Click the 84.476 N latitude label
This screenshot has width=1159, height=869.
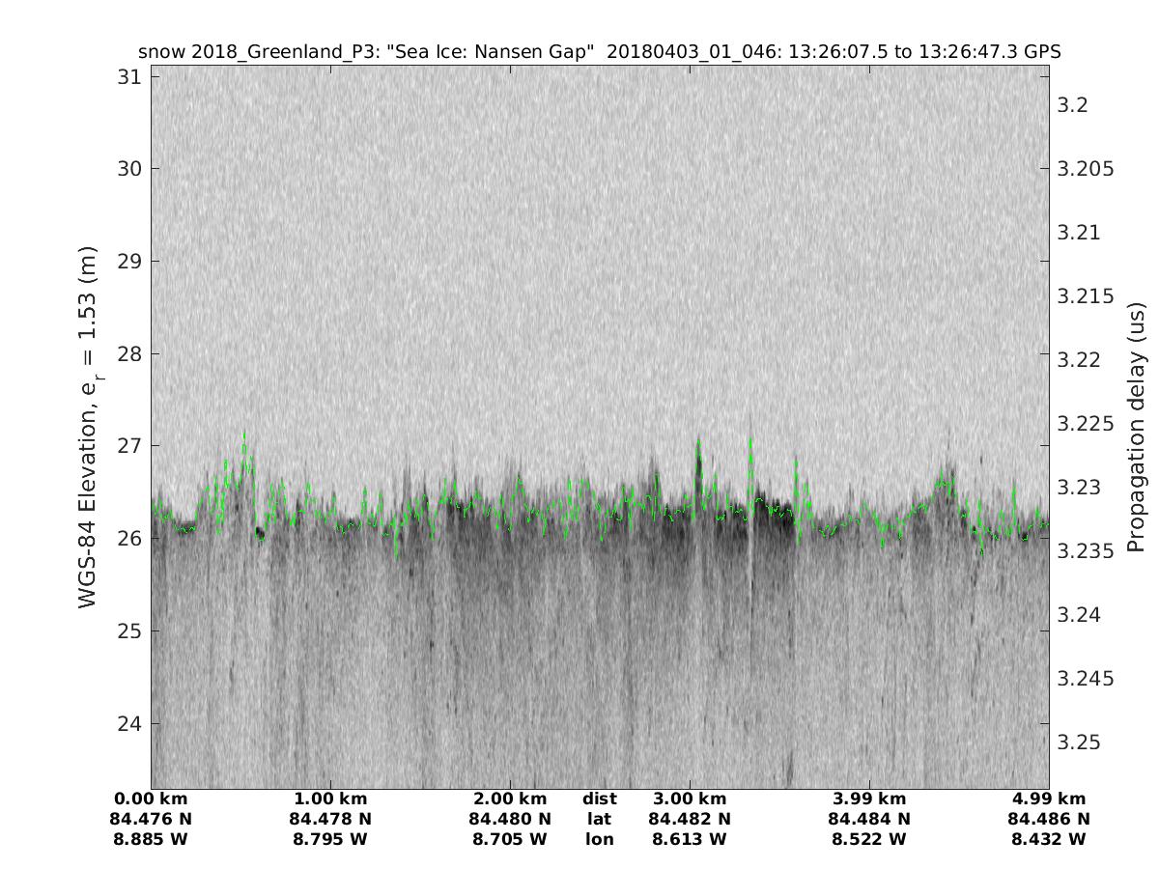(151, 819)
